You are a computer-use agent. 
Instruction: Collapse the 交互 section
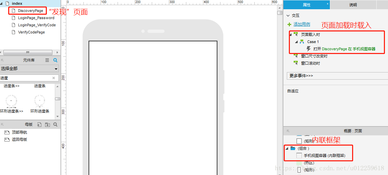tap(288, 15)
